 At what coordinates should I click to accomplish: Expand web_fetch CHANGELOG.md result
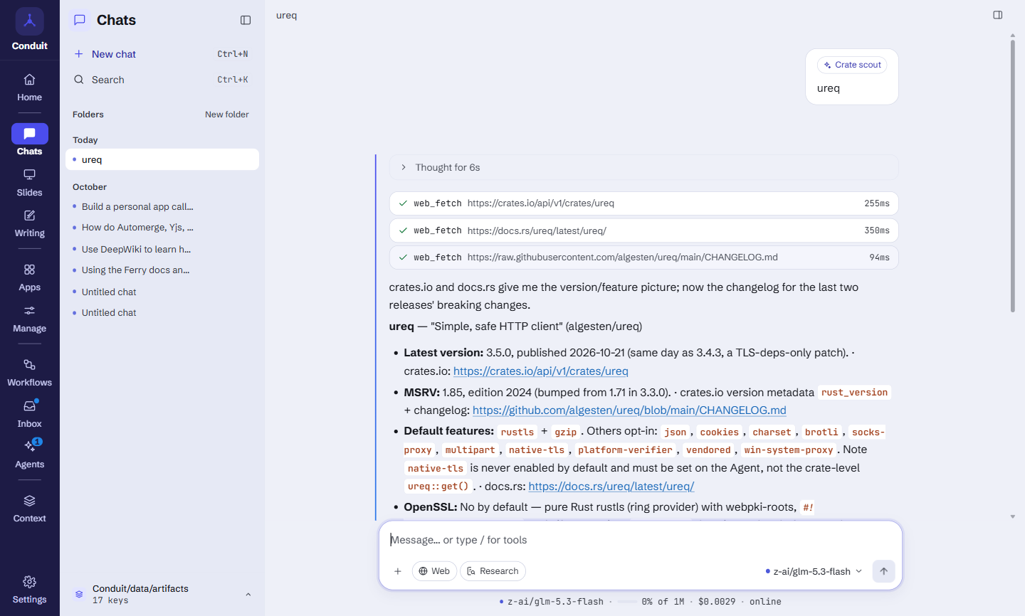[x=643, y=257]
